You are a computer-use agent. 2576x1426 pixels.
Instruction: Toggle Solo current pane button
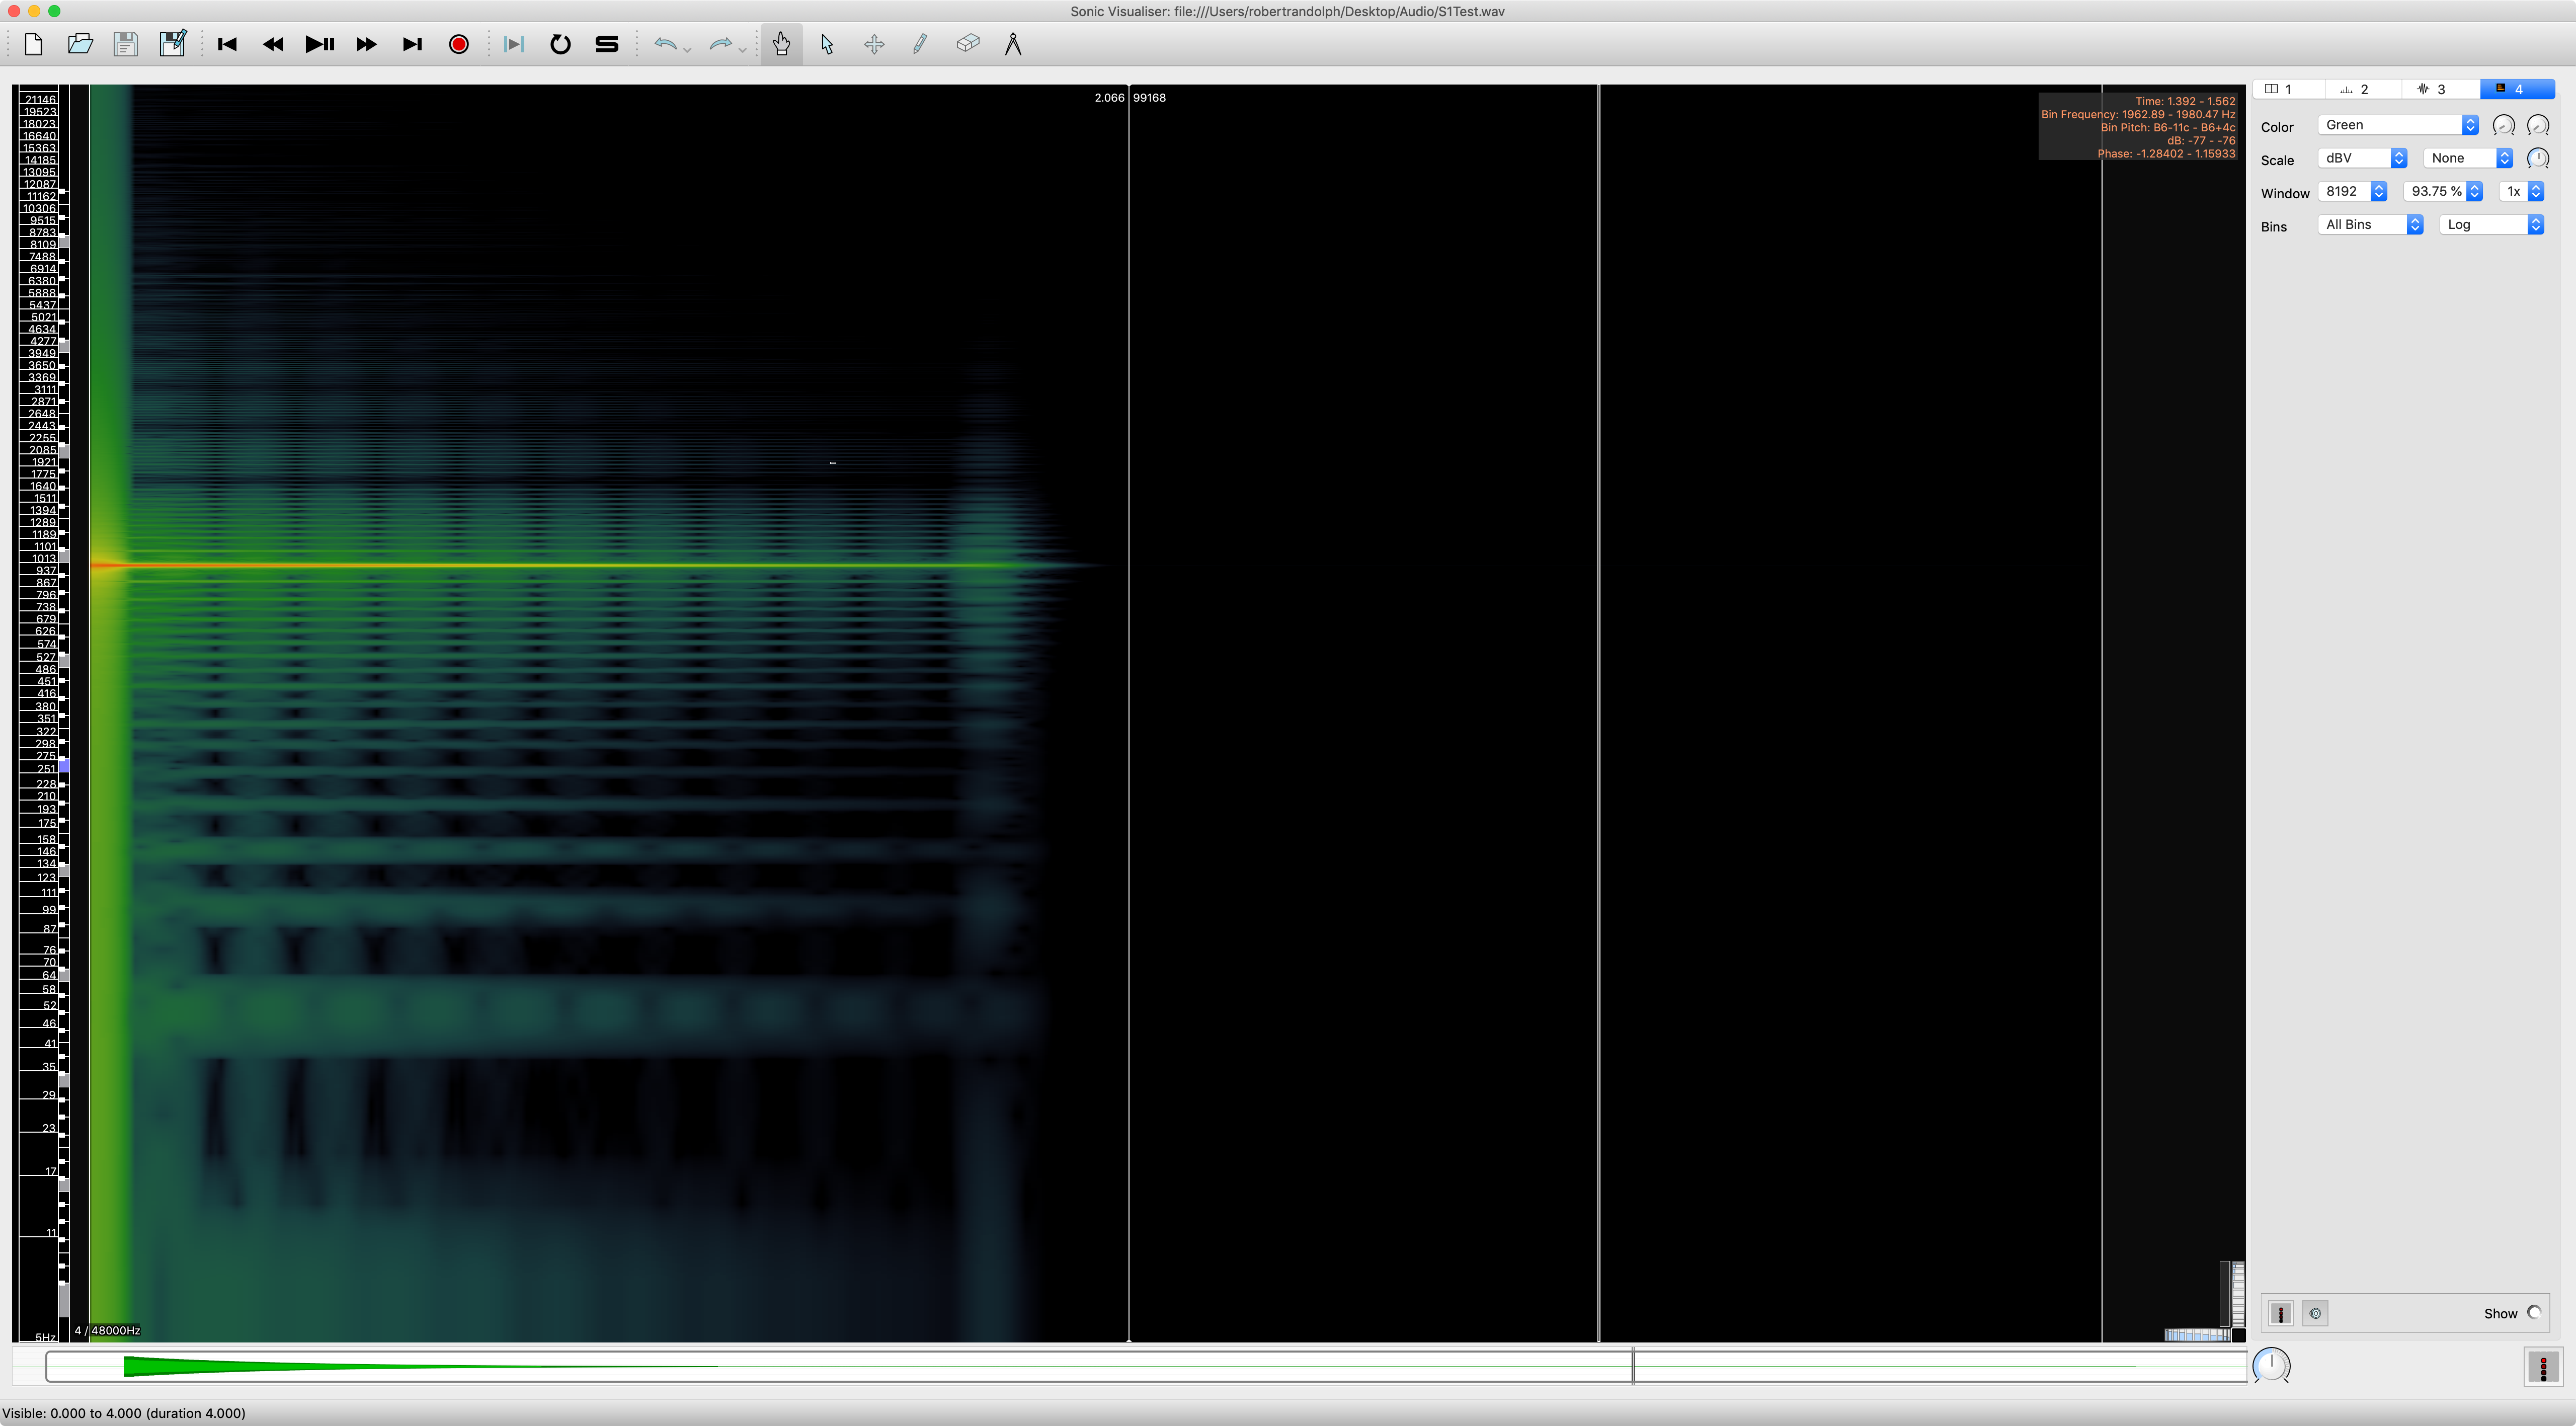coord(607,44)
